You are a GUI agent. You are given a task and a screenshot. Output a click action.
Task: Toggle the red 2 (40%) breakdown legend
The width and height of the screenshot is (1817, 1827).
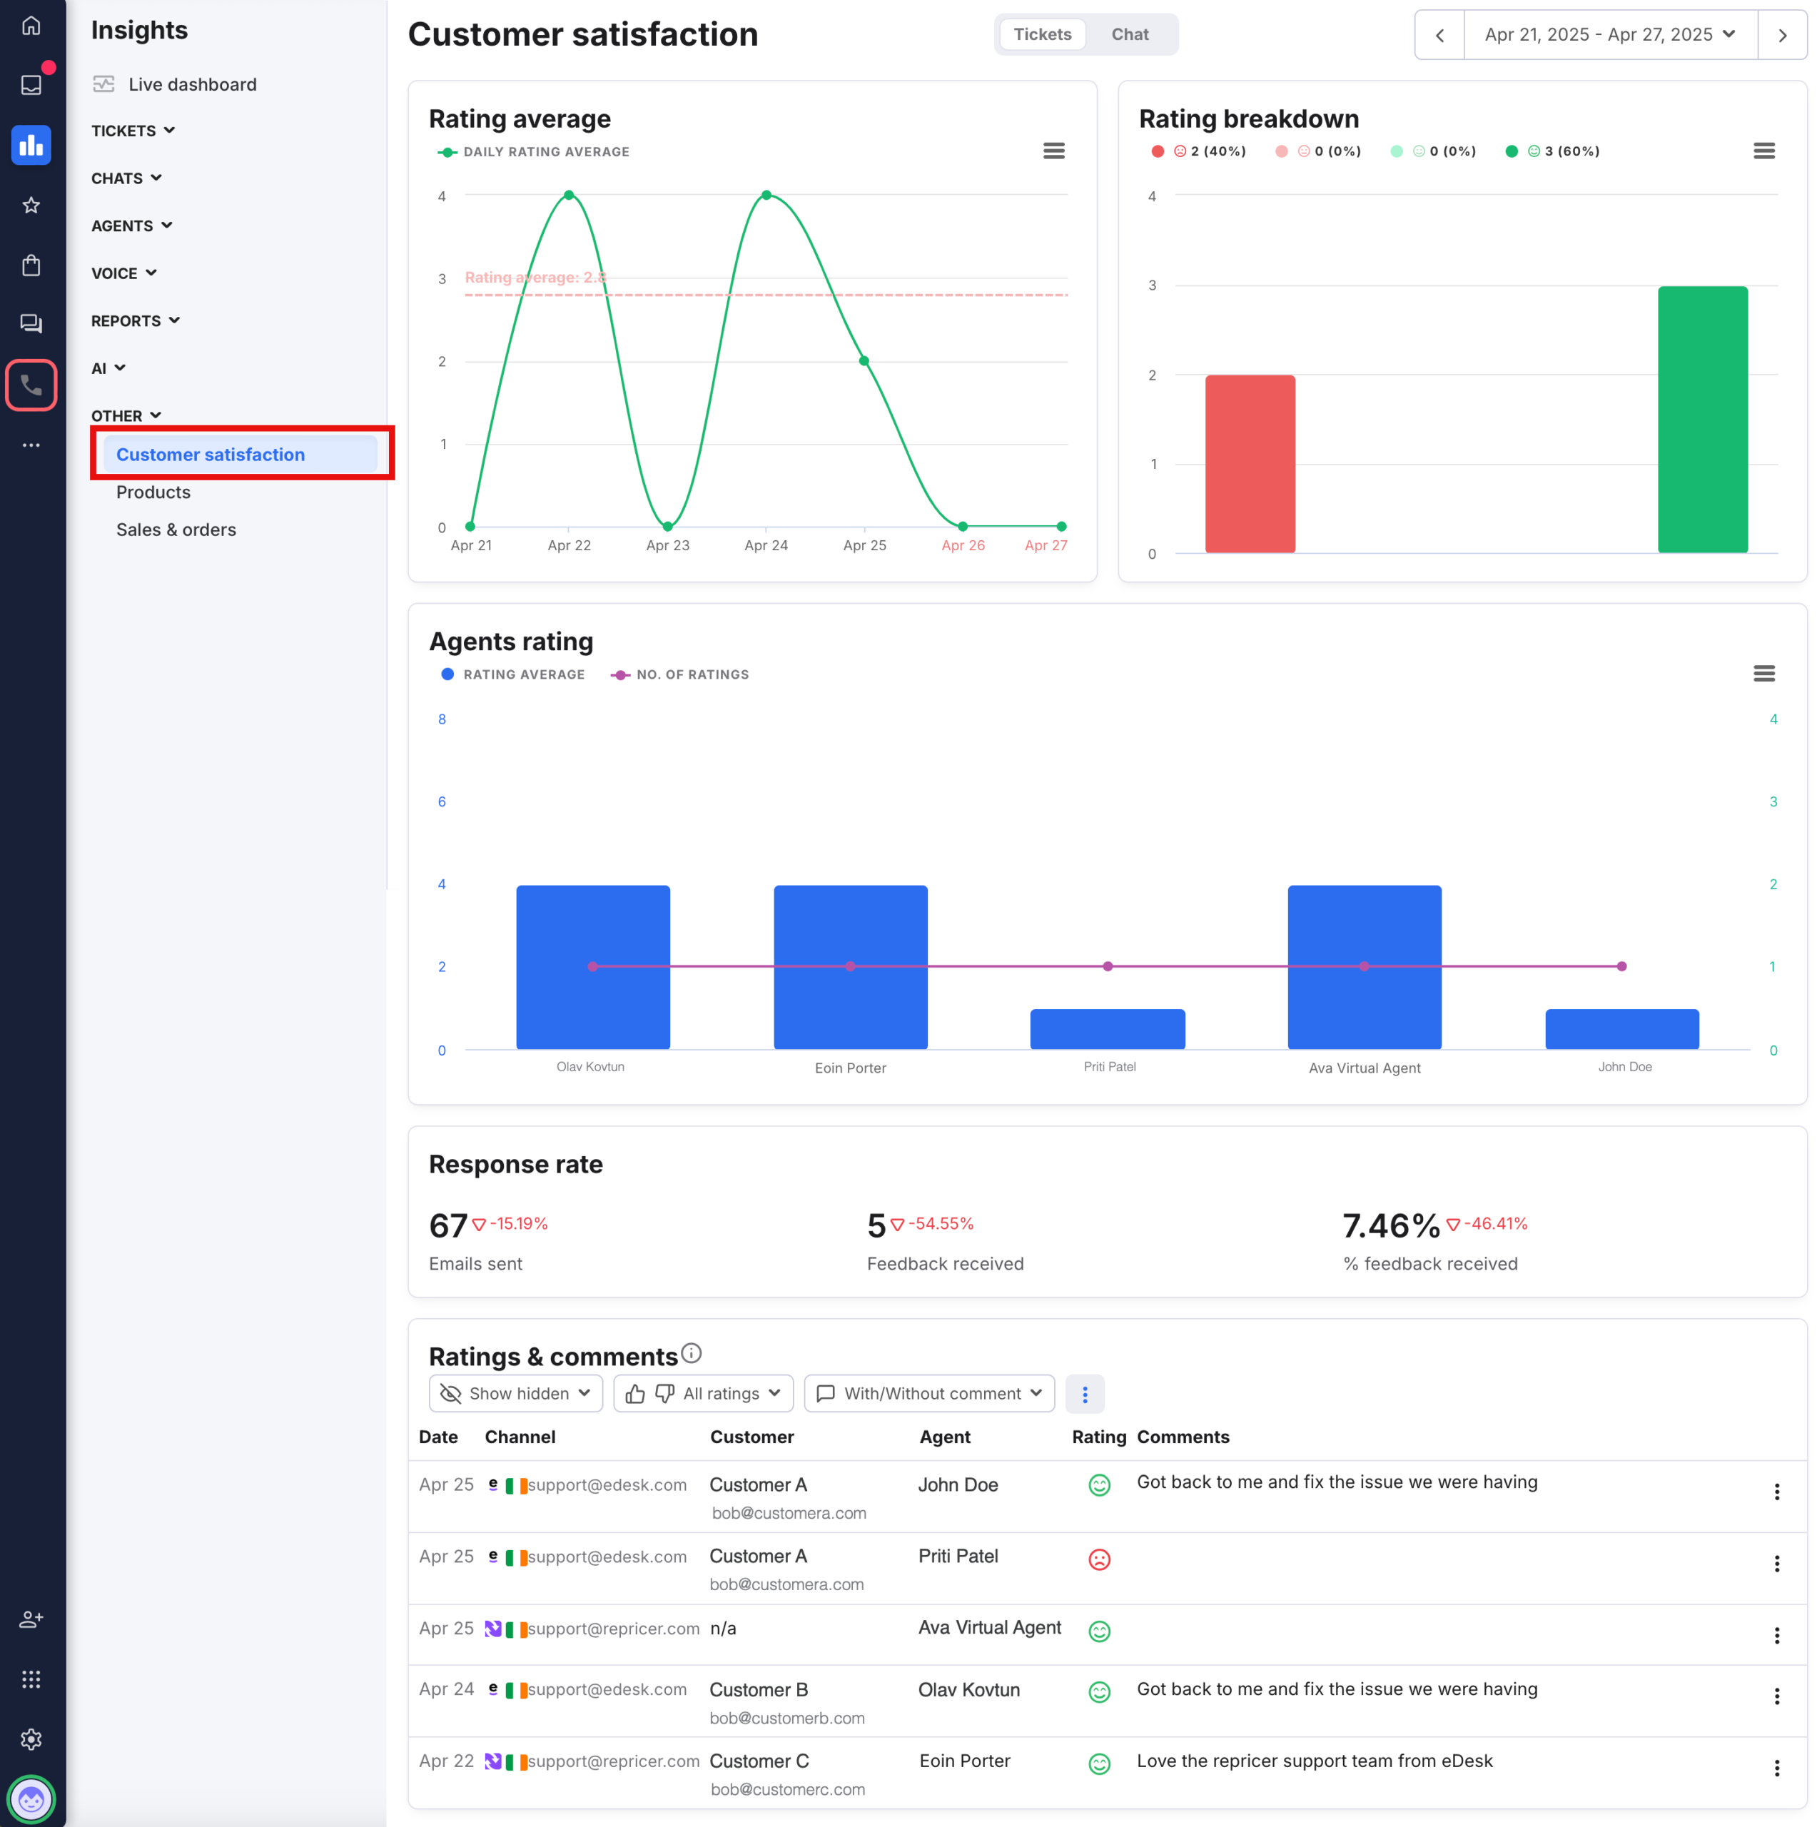pyautogui.click(x=1198, y=151)
